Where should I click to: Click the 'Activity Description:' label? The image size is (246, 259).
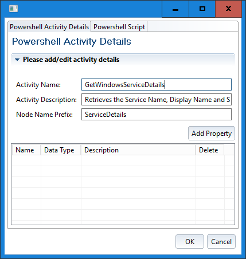tap(46, 100)
